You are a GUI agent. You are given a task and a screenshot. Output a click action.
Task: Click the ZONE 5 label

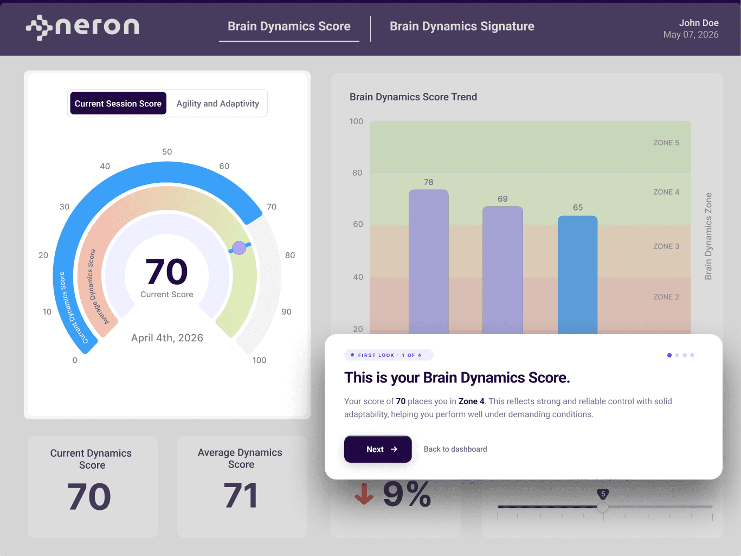tap(666, 143)
